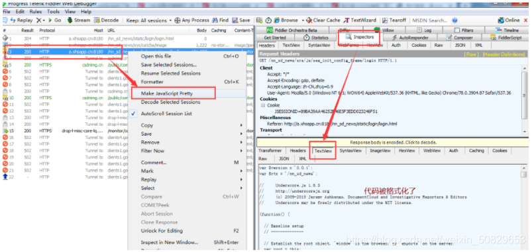Click the Browse toolbar button
The image size is (532, 252).
coord(286,21)
